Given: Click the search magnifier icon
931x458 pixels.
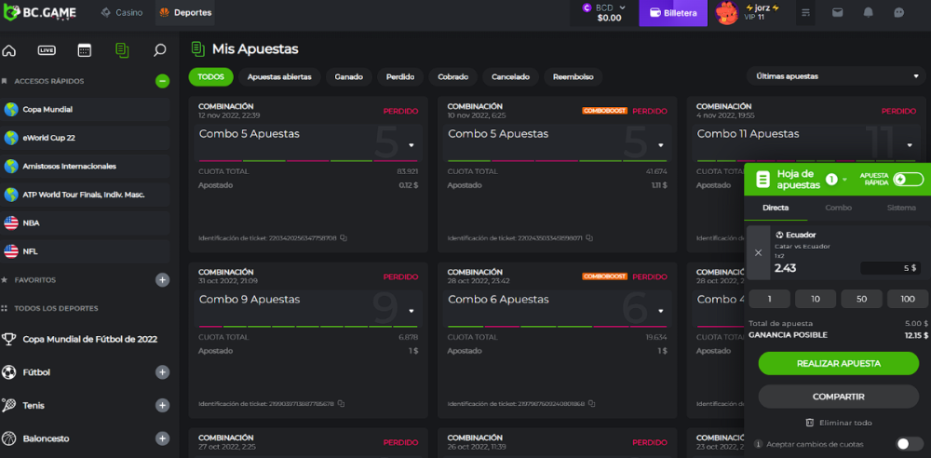Looking at the screenshot, I should pos(159,50).
